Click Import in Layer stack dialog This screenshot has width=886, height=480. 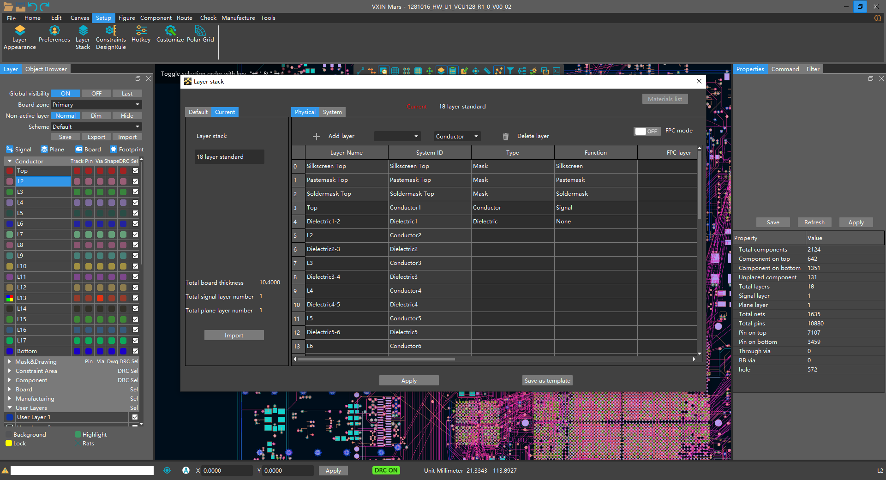click(234, 336)
